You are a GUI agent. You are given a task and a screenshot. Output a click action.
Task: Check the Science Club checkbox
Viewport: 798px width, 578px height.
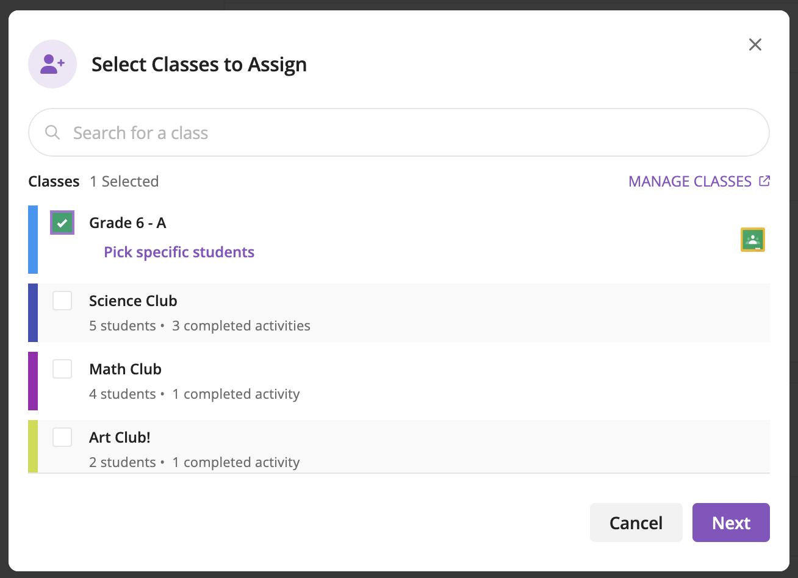pyautogui.click(x=62, y=301)
